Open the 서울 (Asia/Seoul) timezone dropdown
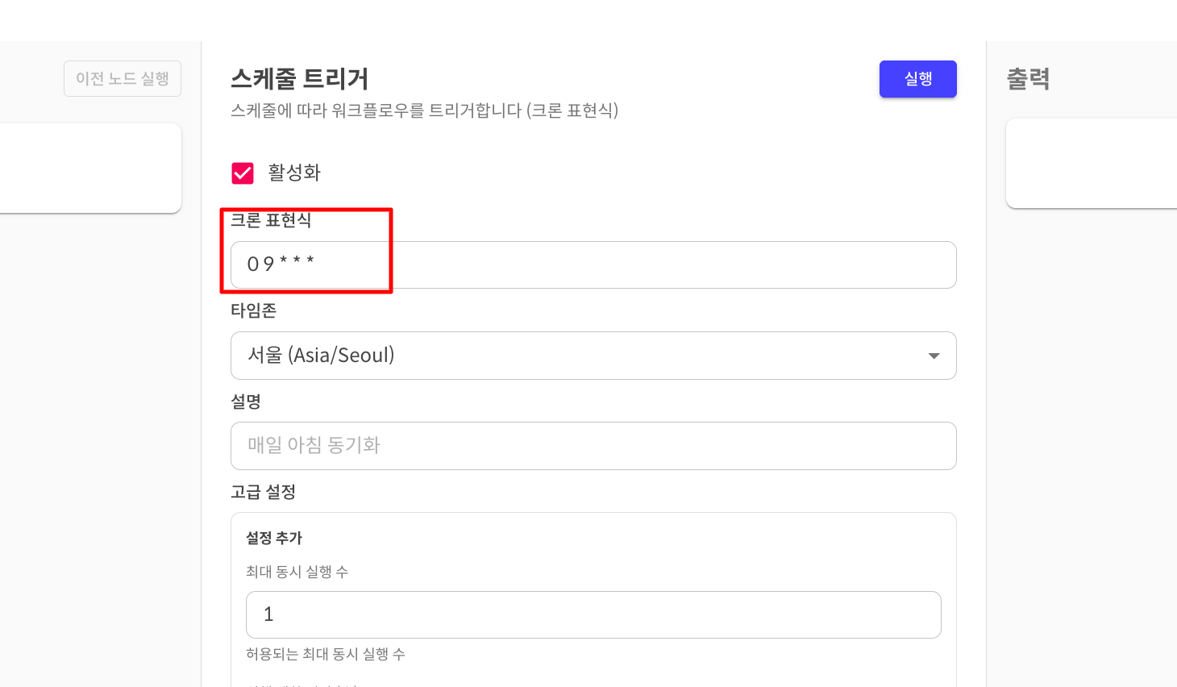1177x687 pixels. tap(580, 356)
